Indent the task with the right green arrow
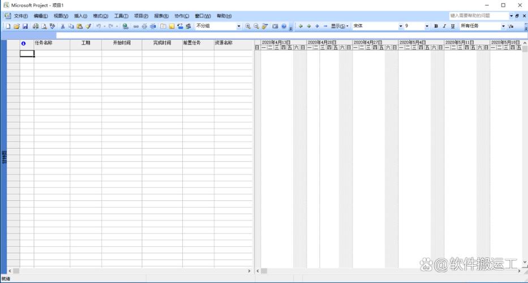This screenshot has width=528, height=283. (x=309, y=26)
